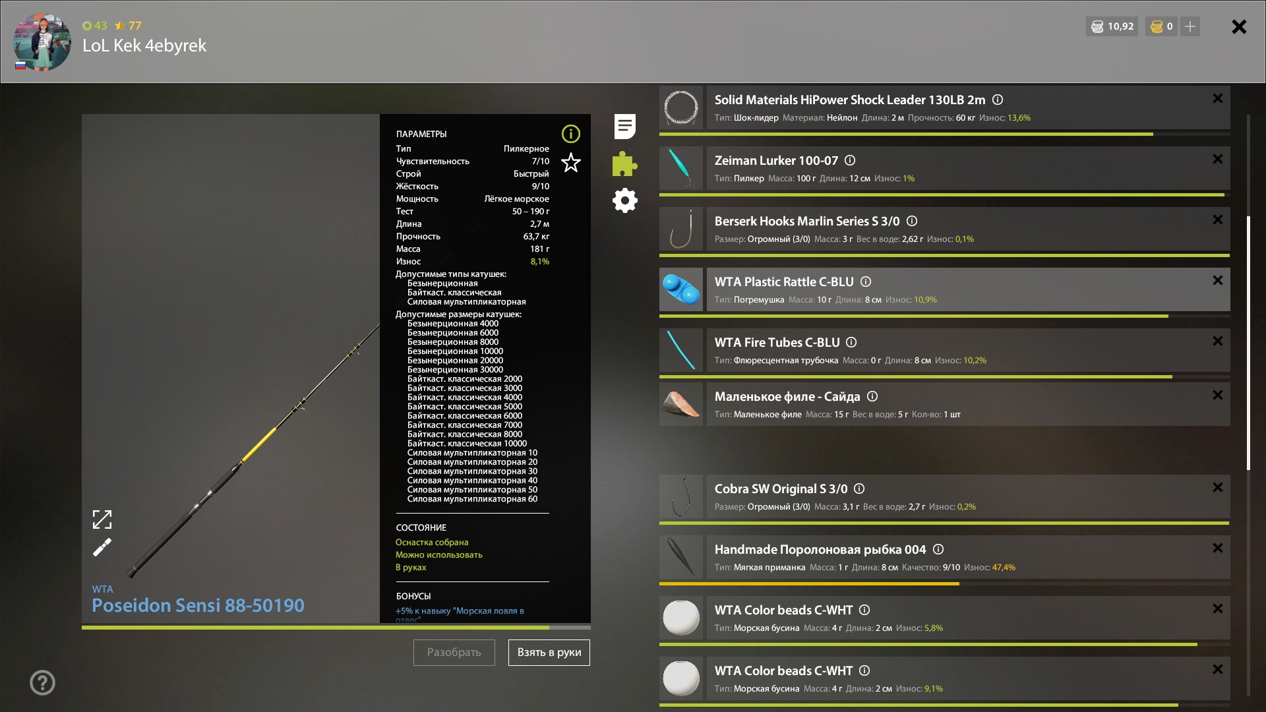Viewport: 1266px width, 712px height.
Task: Remove Handmade Поролоновая рыбка 004 lure
Action: tap(1217, 548)
